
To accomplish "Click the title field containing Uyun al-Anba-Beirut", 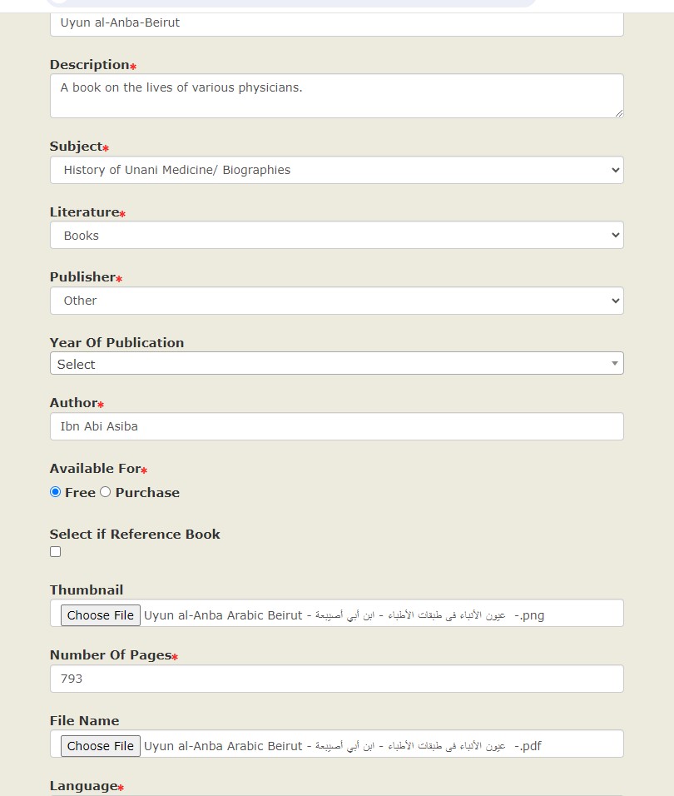I will (x=336, y=22).
